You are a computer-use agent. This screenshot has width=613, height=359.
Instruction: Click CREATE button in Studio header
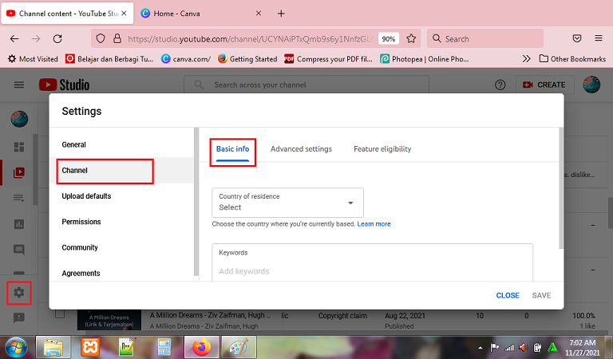click(544, 85)
